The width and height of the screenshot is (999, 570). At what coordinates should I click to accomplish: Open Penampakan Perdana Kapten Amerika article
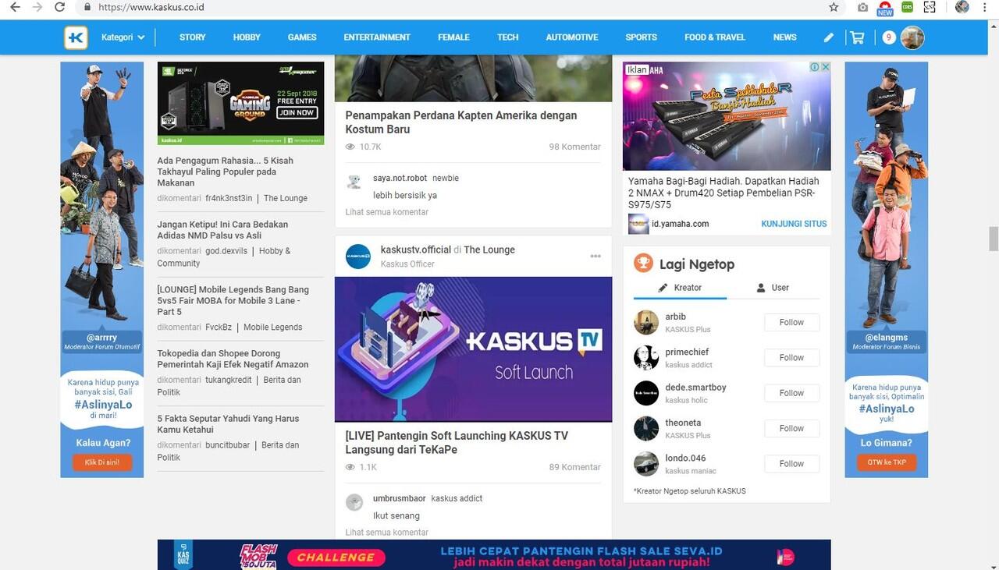point(461,122)
